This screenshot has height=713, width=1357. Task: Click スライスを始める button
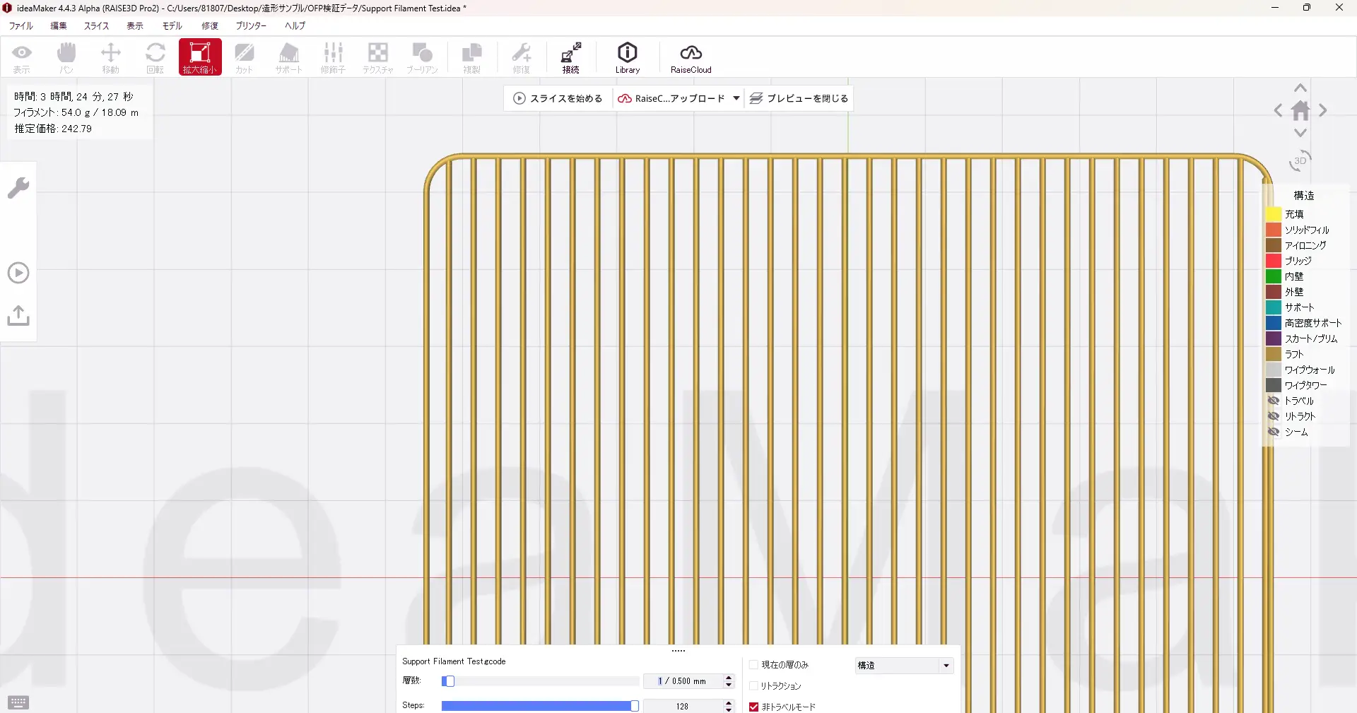(x=558, y=98)
